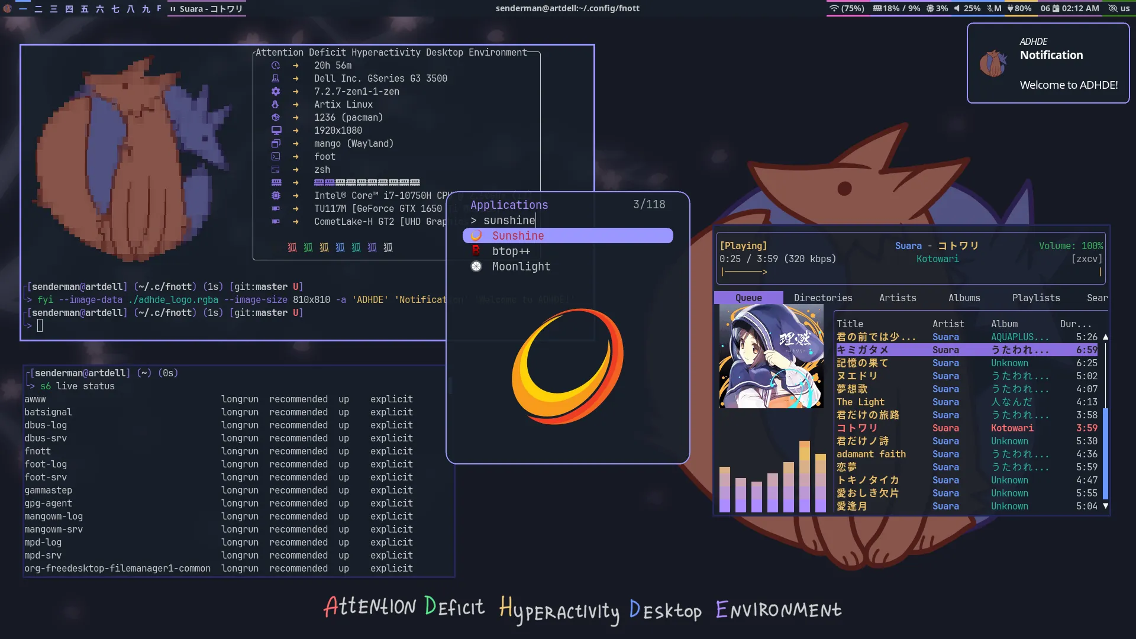Toggle the crossed-eye idle inhibitor icon
Viewport: 1136px width, 639px height.
(x=1112, y=8)
